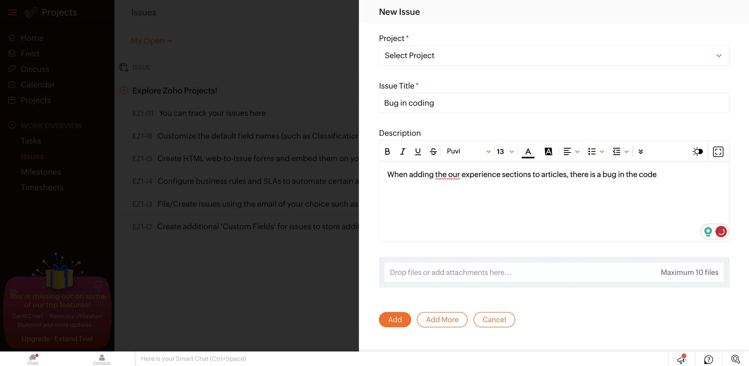Toggle bold formatting in description editor
Screen dimensions: 749x366
click(x=387, y=152)
